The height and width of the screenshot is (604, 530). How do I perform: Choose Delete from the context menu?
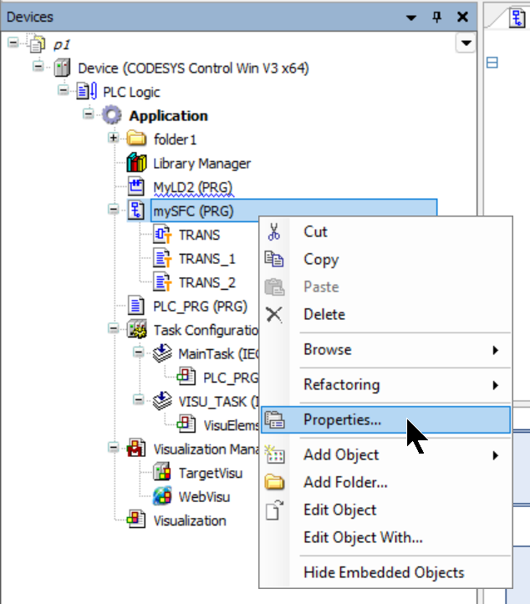[x=386, y=314]
